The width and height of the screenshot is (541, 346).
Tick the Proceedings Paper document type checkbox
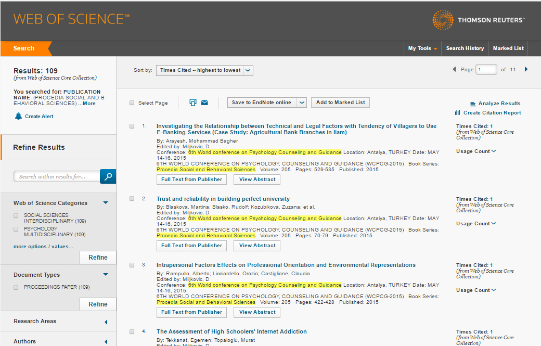pyautogui.click(x=16, y=287)
